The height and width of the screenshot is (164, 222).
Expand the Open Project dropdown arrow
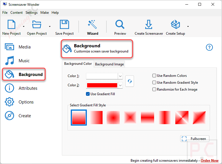[x=50, y=26]
